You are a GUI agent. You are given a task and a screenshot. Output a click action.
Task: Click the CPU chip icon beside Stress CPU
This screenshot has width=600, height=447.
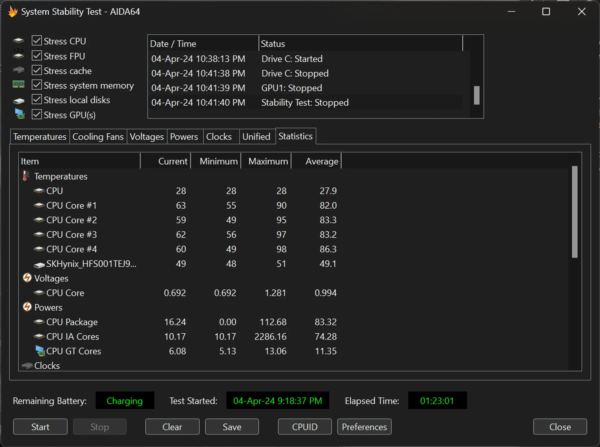[18, 41]
